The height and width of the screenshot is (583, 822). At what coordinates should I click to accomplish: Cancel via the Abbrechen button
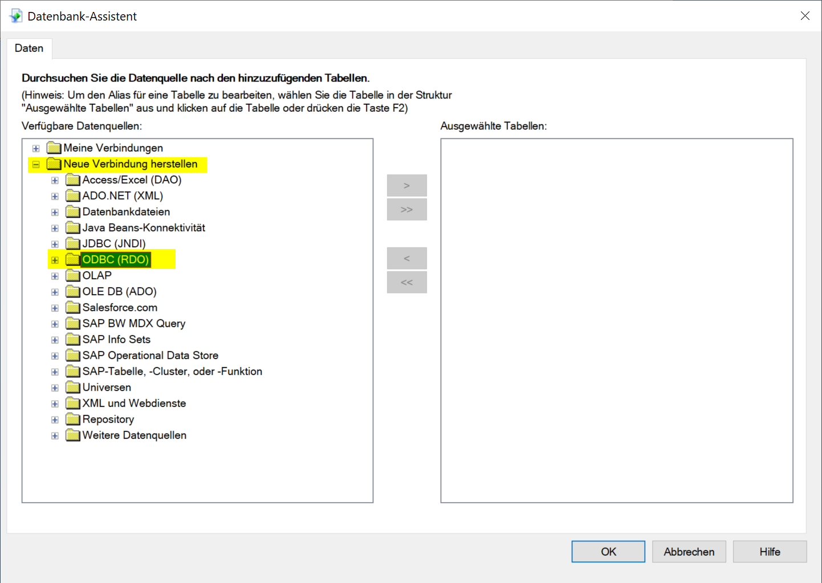[x=689, y=552]
